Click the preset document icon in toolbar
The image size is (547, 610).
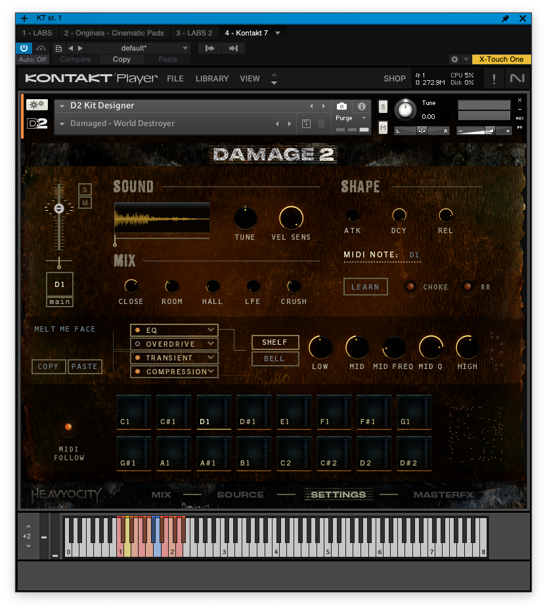coord(58,48)
